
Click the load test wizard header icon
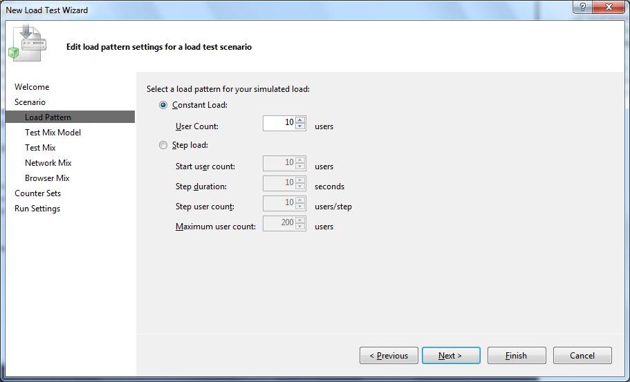pyautogui.click(x=27, y=43)
